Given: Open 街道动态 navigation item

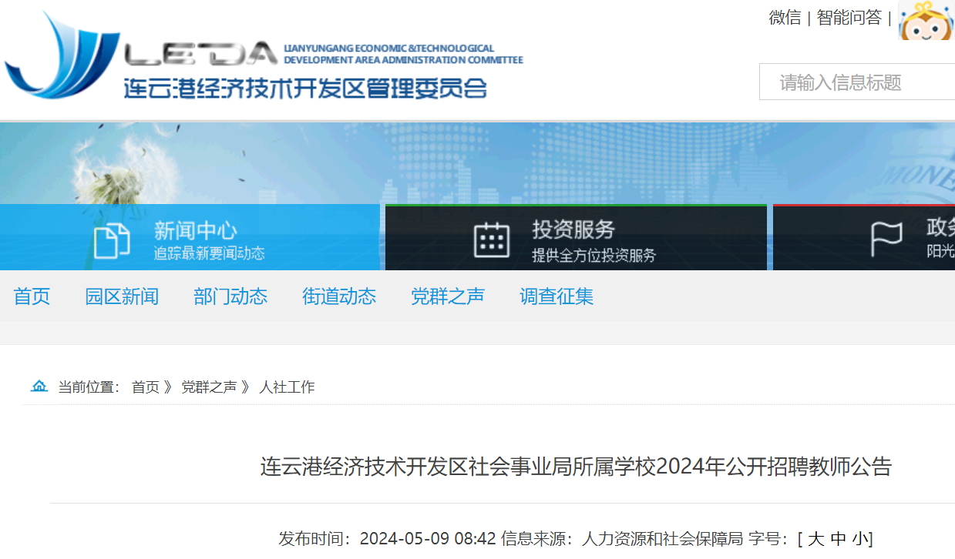Looking at the screenshot, I should tap(339, 296).
